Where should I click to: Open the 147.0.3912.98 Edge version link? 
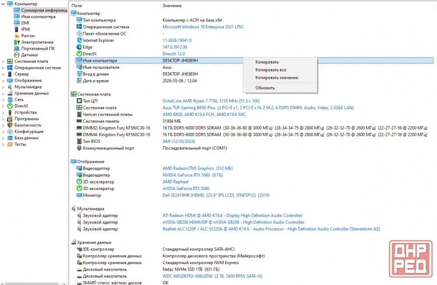click(175, 47)
